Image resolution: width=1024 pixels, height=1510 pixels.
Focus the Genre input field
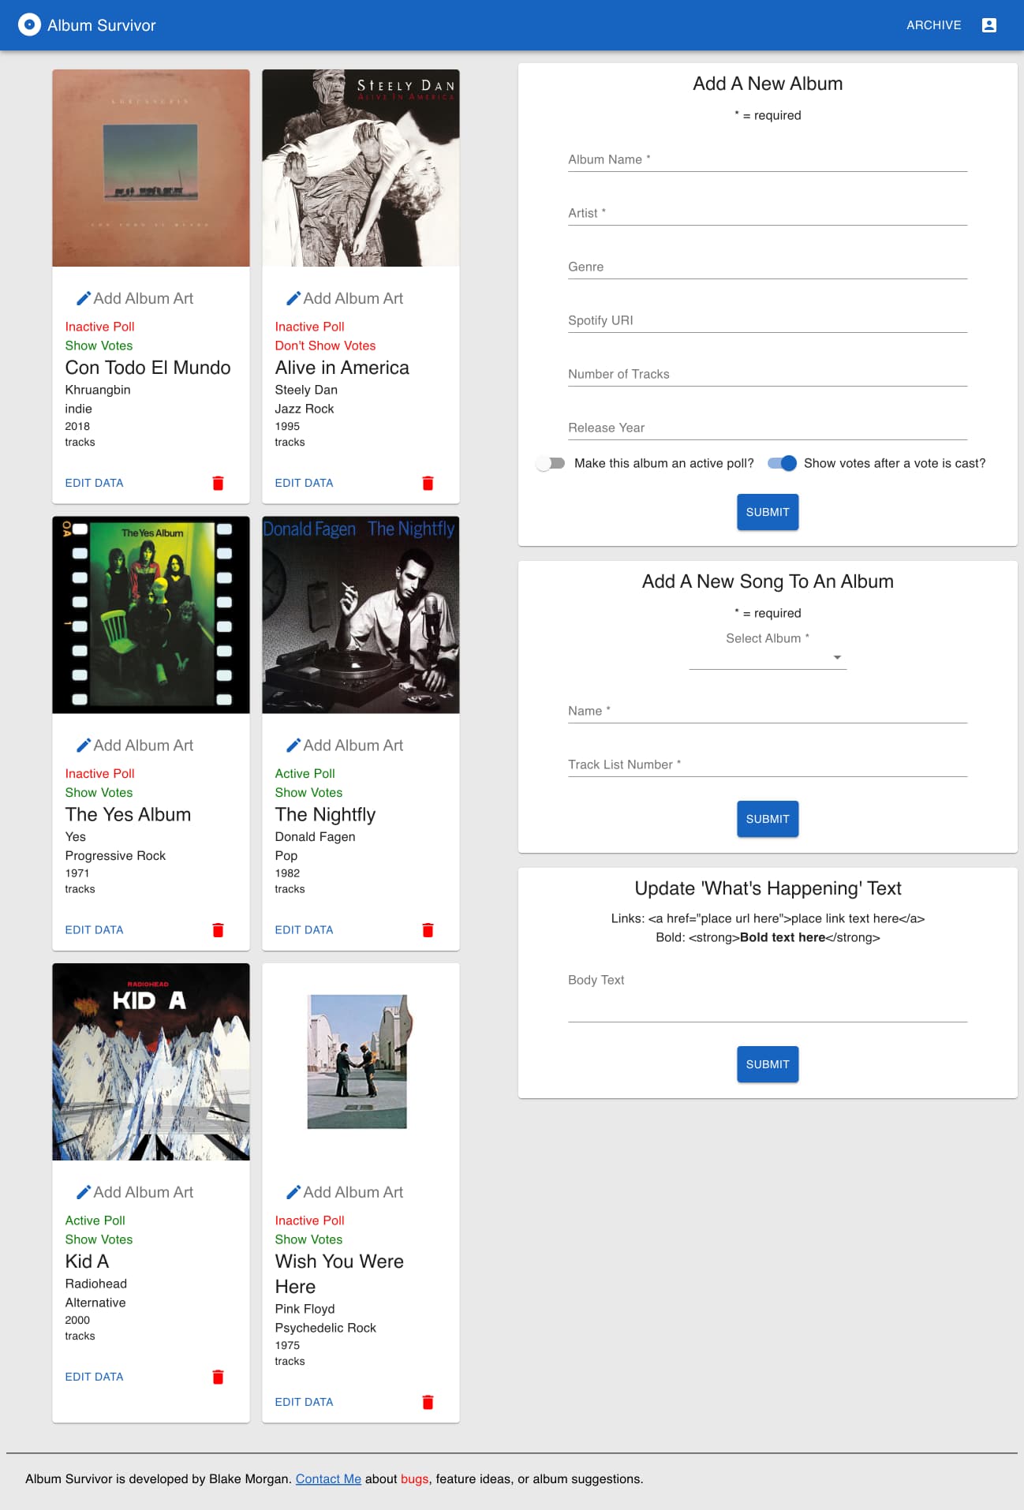point(768,267)
